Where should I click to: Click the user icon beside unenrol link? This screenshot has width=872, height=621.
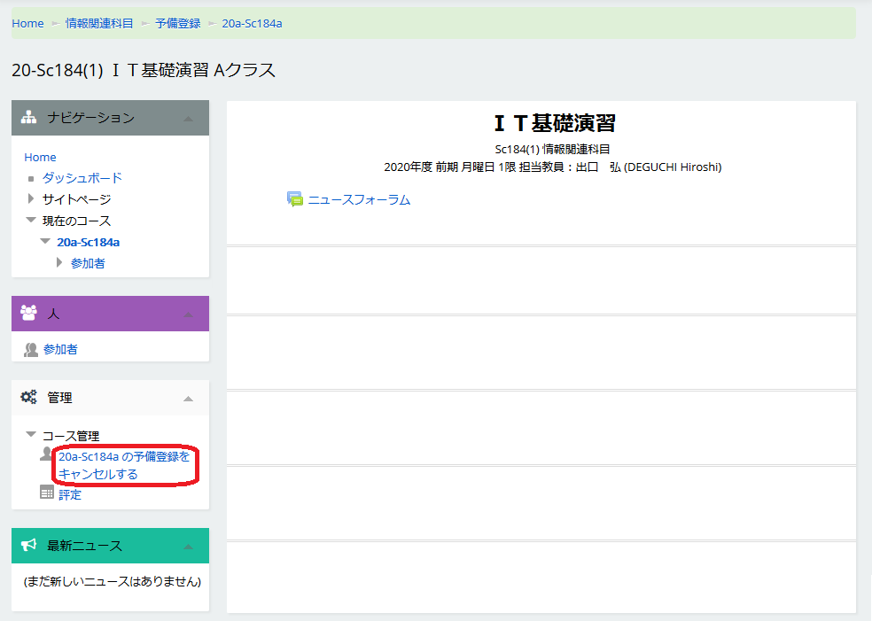pos(47,454)
